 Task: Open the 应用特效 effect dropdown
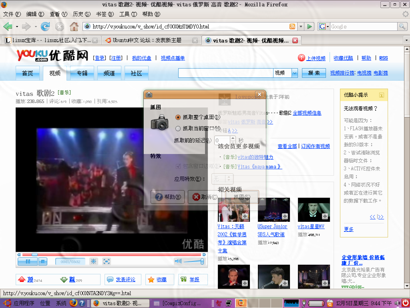tap(222, 179)
